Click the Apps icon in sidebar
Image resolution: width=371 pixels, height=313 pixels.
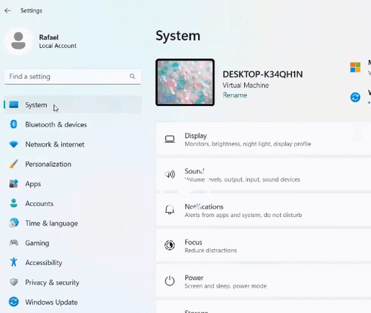[x=14, y=183]
